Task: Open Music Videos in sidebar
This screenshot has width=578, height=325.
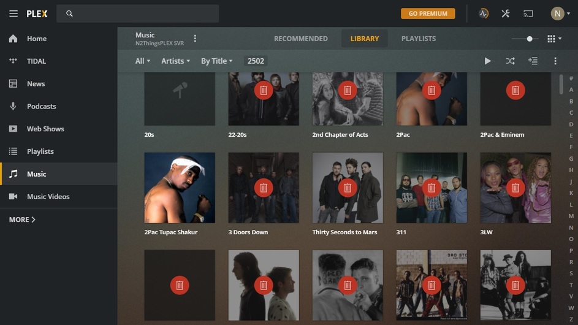Action: coord(59,196)
